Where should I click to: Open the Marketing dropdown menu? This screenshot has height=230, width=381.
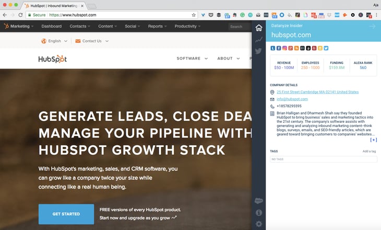[x=19, y=26]
